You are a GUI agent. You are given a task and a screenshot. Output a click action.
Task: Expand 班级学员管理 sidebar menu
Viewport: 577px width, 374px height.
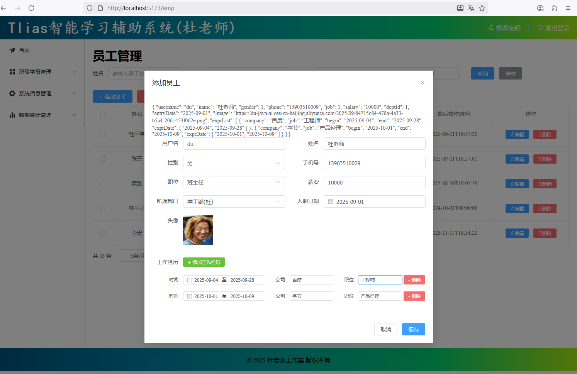coord(42,72)
